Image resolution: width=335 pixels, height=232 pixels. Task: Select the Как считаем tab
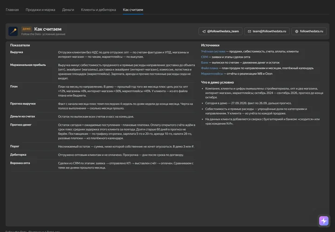[x=133, y=10]
